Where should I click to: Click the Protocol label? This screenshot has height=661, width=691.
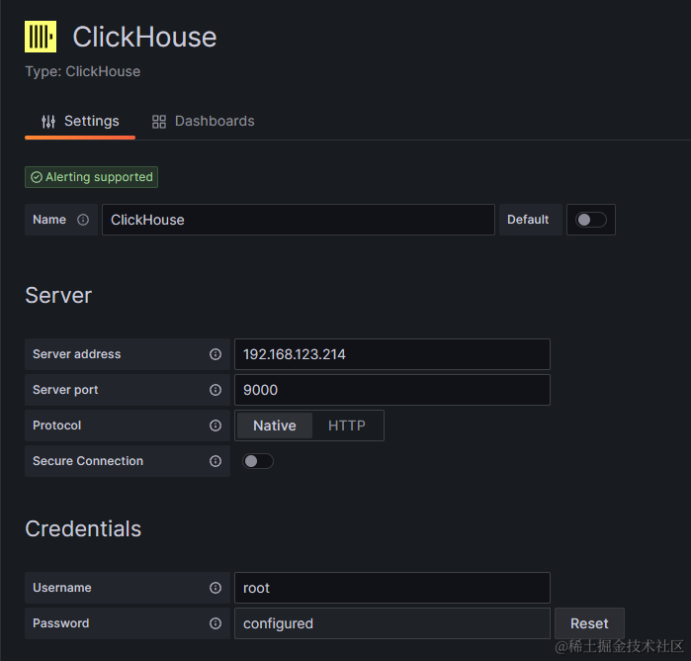(57, 425)
